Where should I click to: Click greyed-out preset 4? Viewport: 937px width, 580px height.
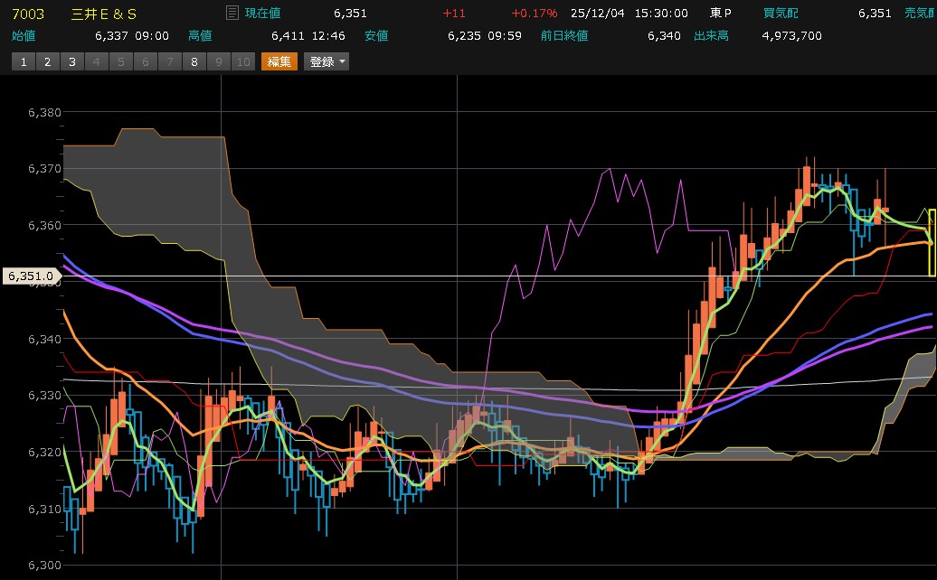tap(96, 61)
